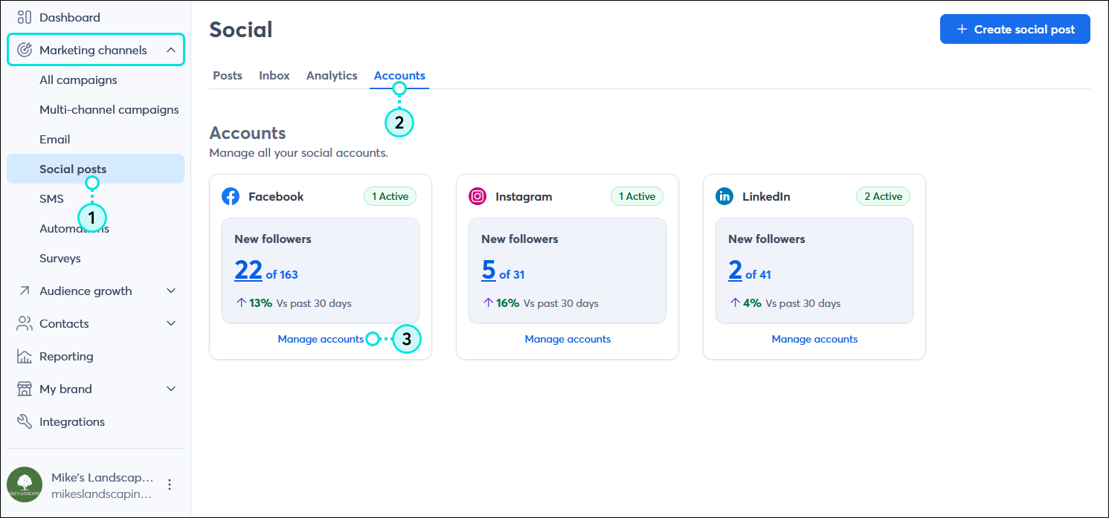Click Manage accounts under Instagram
Screen dimensions: 1109x518
click(x=568, y=339)
